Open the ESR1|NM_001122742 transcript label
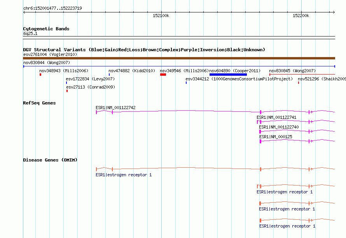This screenshot has width=346, height=238. 115,108
